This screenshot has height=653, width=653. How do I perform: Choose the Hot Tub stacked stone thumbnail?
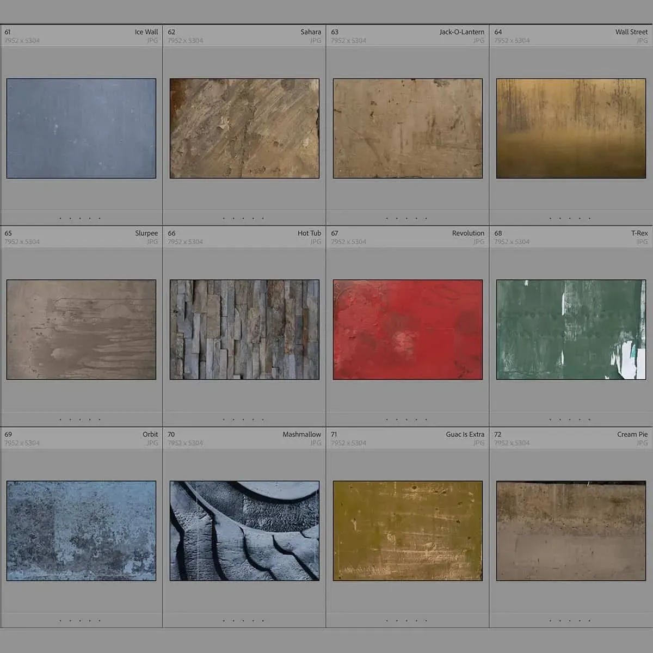(x=244, y=330)
